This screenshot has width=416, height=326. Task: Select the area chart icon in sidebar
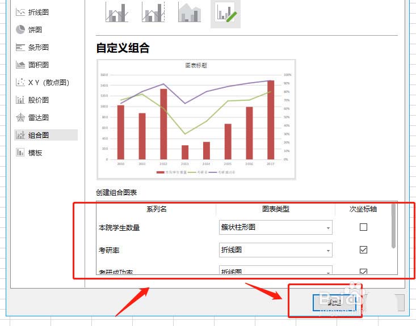pyautogui.click(x=20, y=65)
